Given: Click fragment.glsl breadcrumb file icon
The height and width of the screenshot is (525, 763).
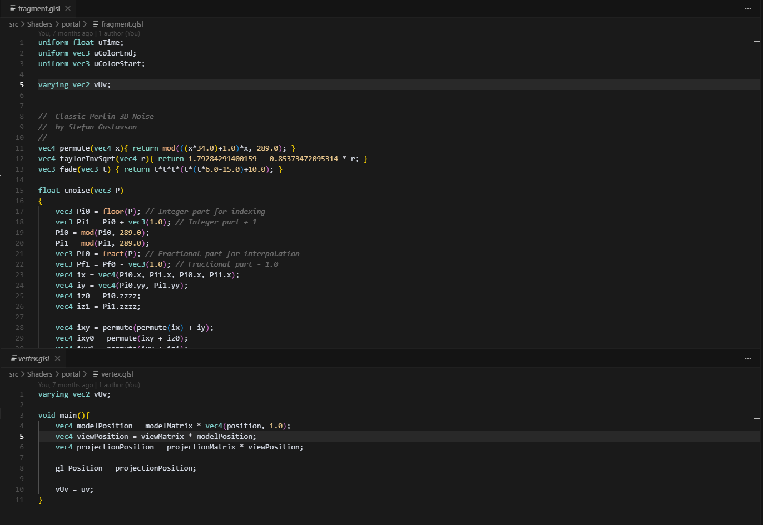Looking at the screenshot, I should [96, 24].
